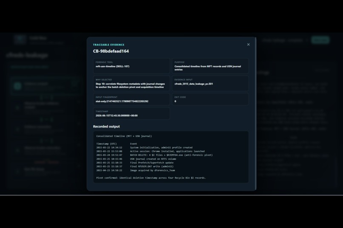Image resolution: width=343 pixels, height=228 pixels.
Task: Click the 'Pivot confirmed' summary line
Action: click(151, 178)
